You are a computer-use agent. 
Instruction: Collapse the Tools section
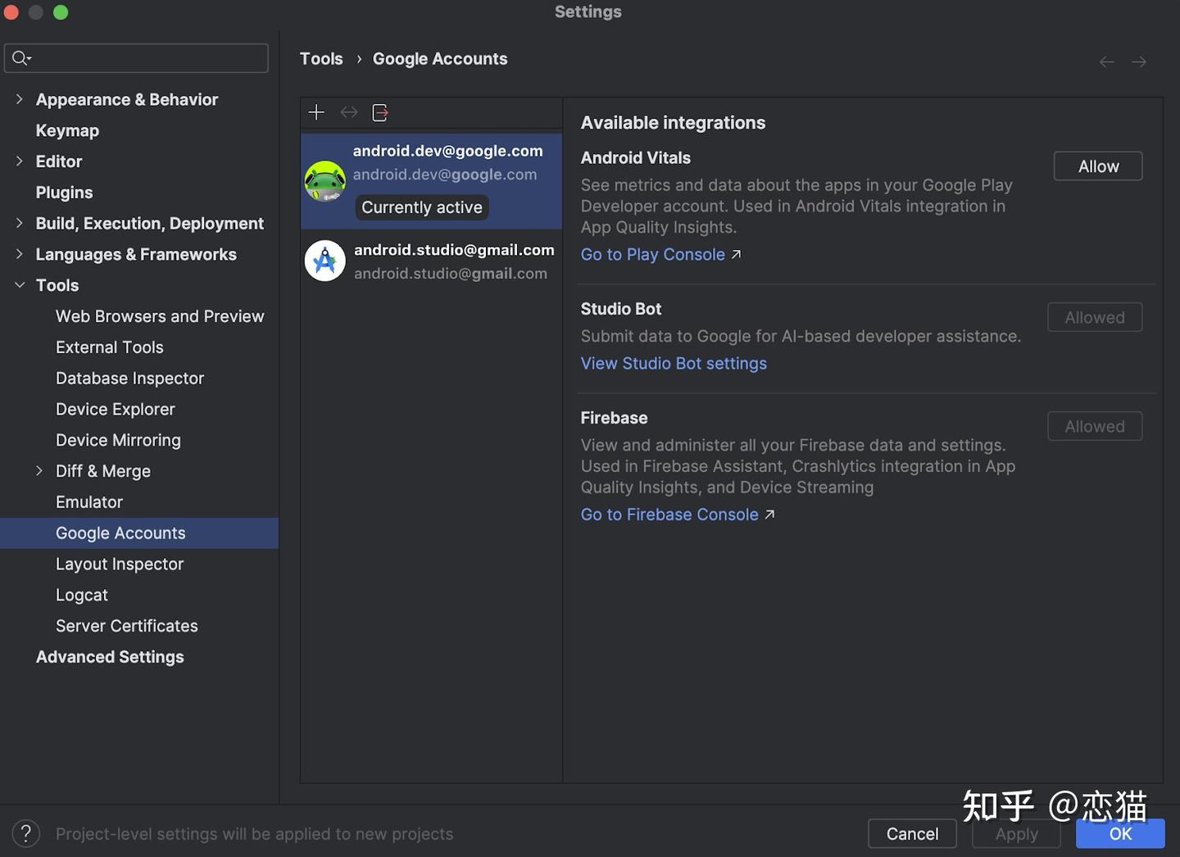click(x=18, y=285)
